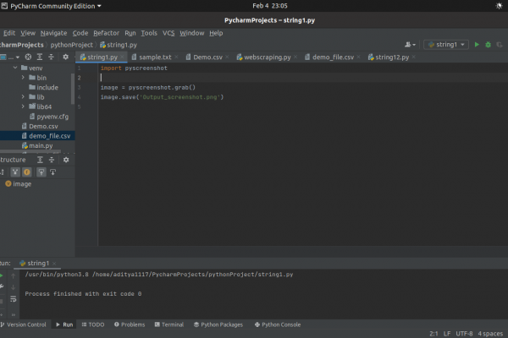Expand the lib folder
The height and width of the screenshot is (338, 508).
(x=23, y=97)
